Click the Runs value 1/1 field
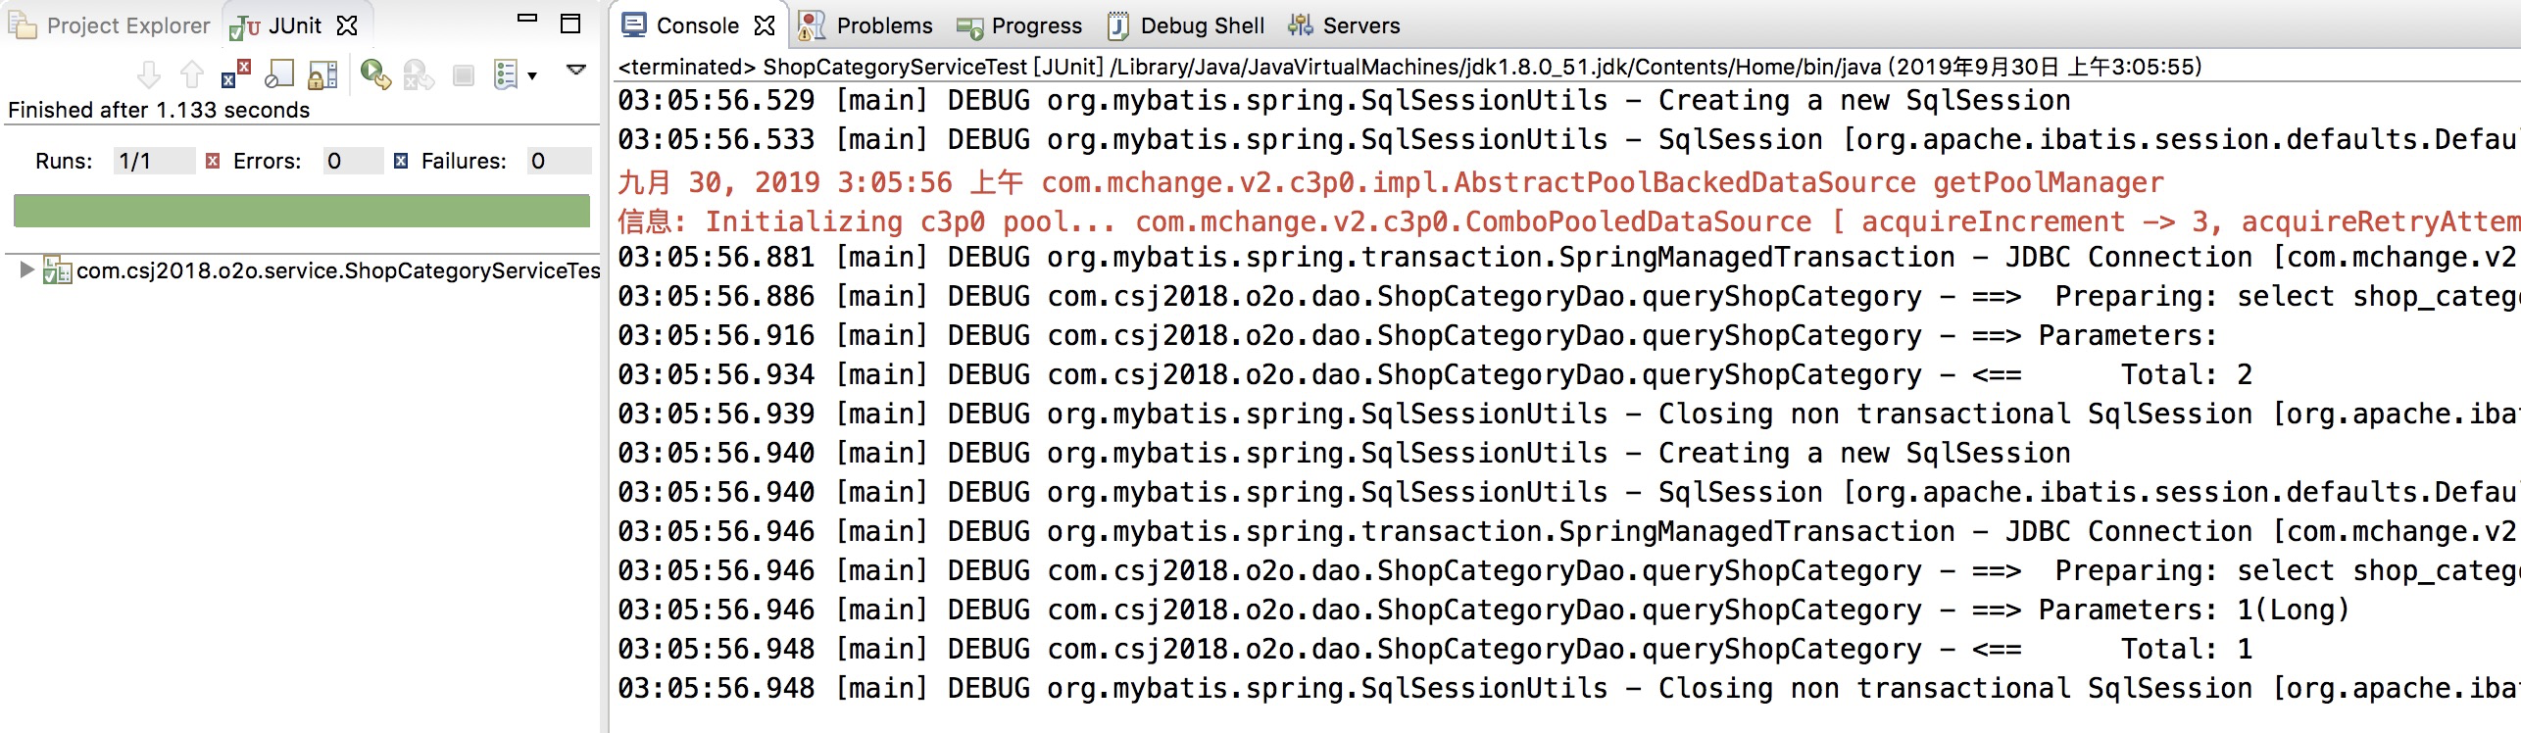The width and height of the screenshot is (2521, 733). point(153,161)
